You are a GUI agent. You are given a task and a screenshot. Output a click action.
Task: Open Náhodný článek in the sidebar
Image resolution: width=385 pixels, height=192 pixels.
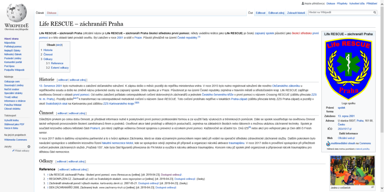click(x=13, y=54)
